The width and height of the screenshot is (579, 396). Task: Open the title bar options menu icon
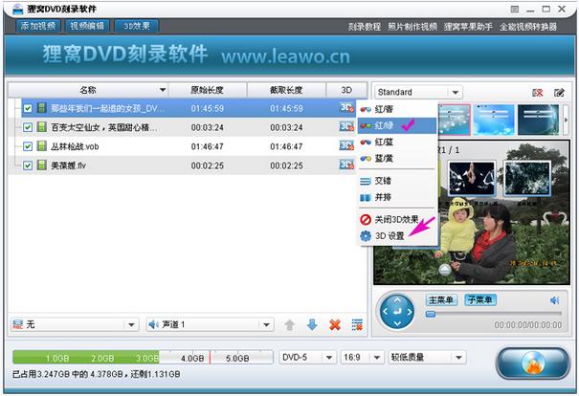pos(514,9)
